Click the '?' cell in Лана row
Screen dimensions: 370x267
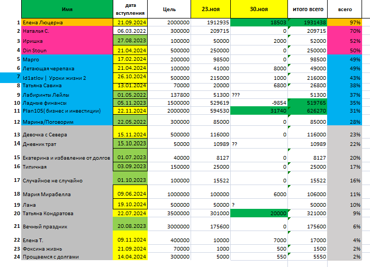click(259, 204)
